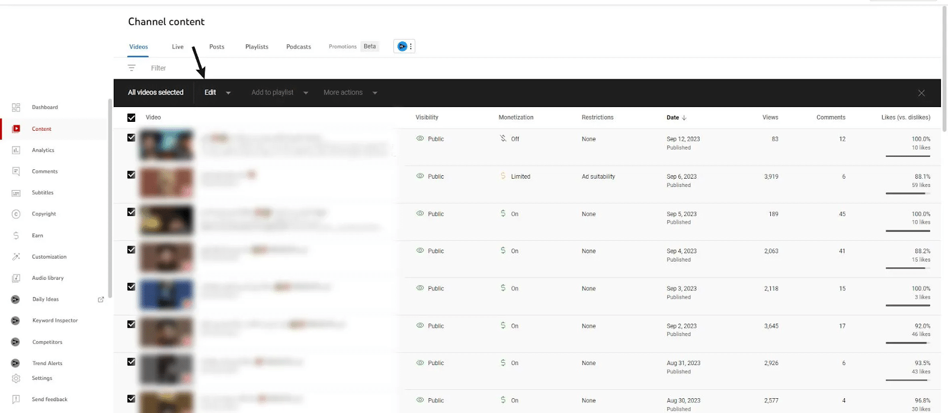The width and height of the screenshot is (948, 413).
Task: Open the Copyright icon
Action: pyautogui.click(x=16, y=214)
